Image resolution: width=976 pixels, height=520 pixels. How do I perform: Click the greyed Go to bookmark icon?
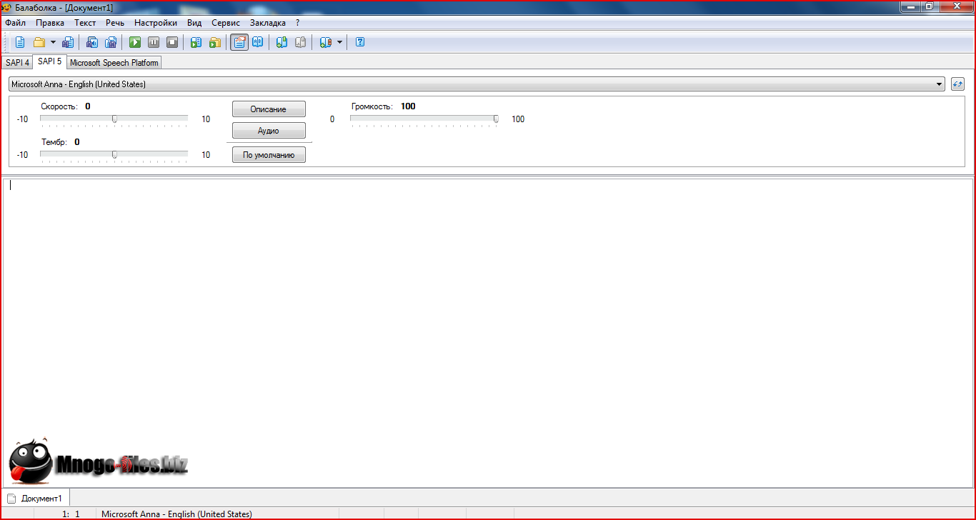[301, 42]
